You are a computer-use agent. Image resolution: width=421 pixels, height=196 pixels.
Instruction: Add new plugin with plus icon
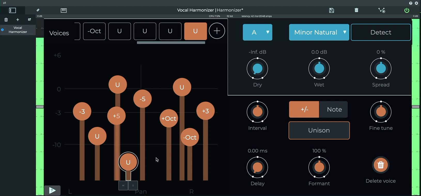click(x=18, y=20)
